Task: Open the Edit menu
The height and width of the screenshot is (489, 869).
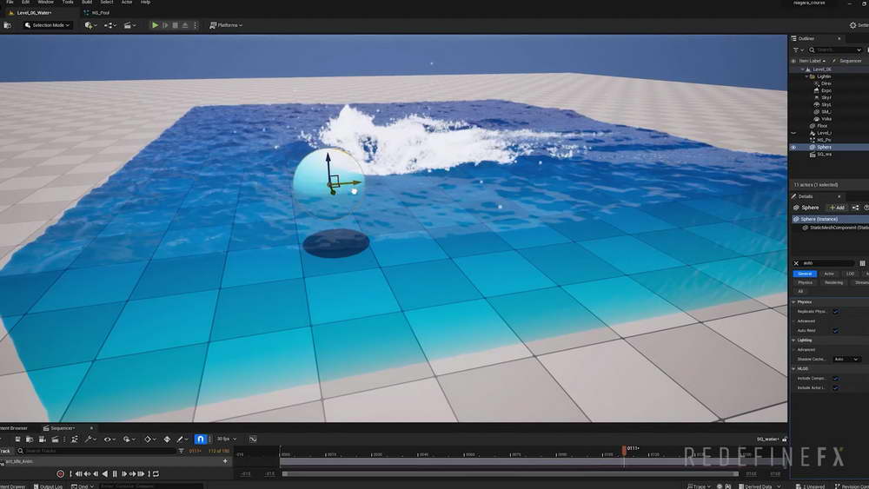Action: [25, 3]
